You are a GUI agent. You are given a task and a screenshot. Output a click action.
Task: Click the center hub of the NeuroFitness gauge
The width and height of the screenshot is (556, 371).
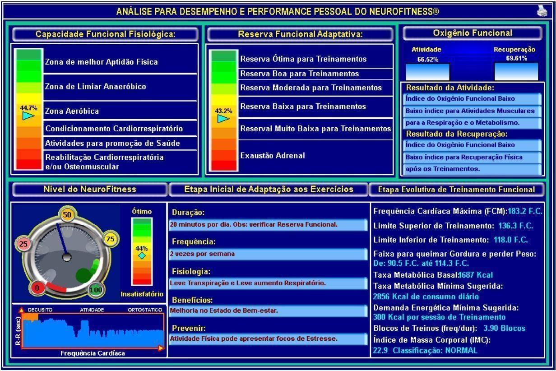67,257
